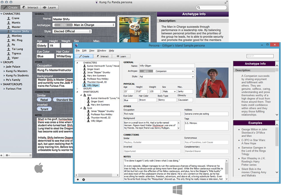Click the Search box in Persona window
The image size is (288, 196).
(260, 56)
